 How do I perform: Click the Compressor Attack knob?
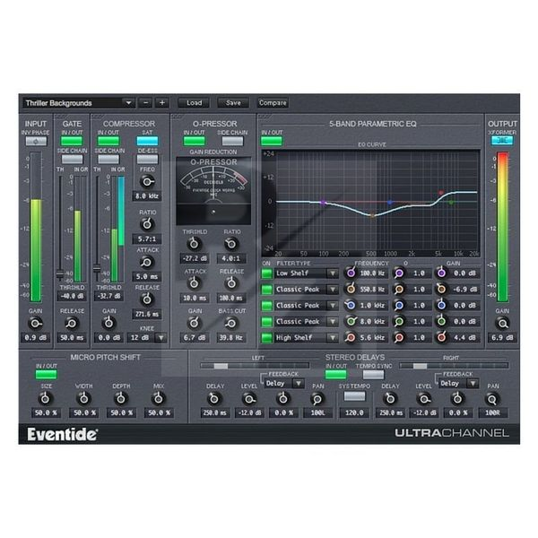(x=147, y=263)
